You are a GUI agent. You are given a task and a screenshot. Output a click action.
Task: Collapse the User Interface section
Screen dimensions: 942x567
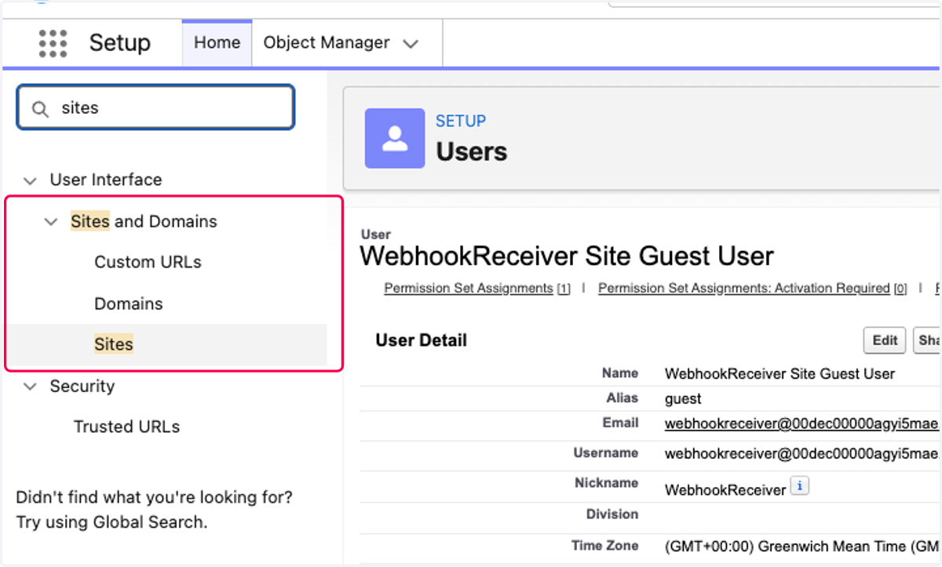point(30,180)
